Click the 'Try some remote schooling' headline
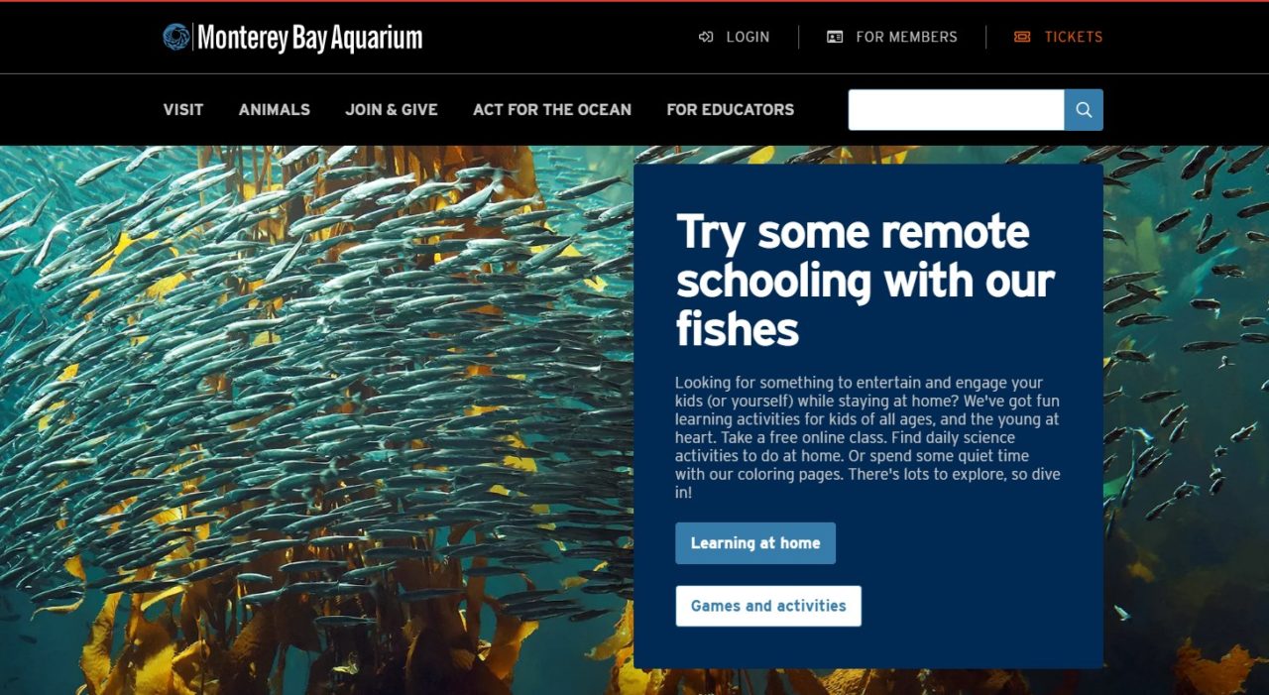The height and width of the screenshot is (695, 1269). [x=865, y=281]
